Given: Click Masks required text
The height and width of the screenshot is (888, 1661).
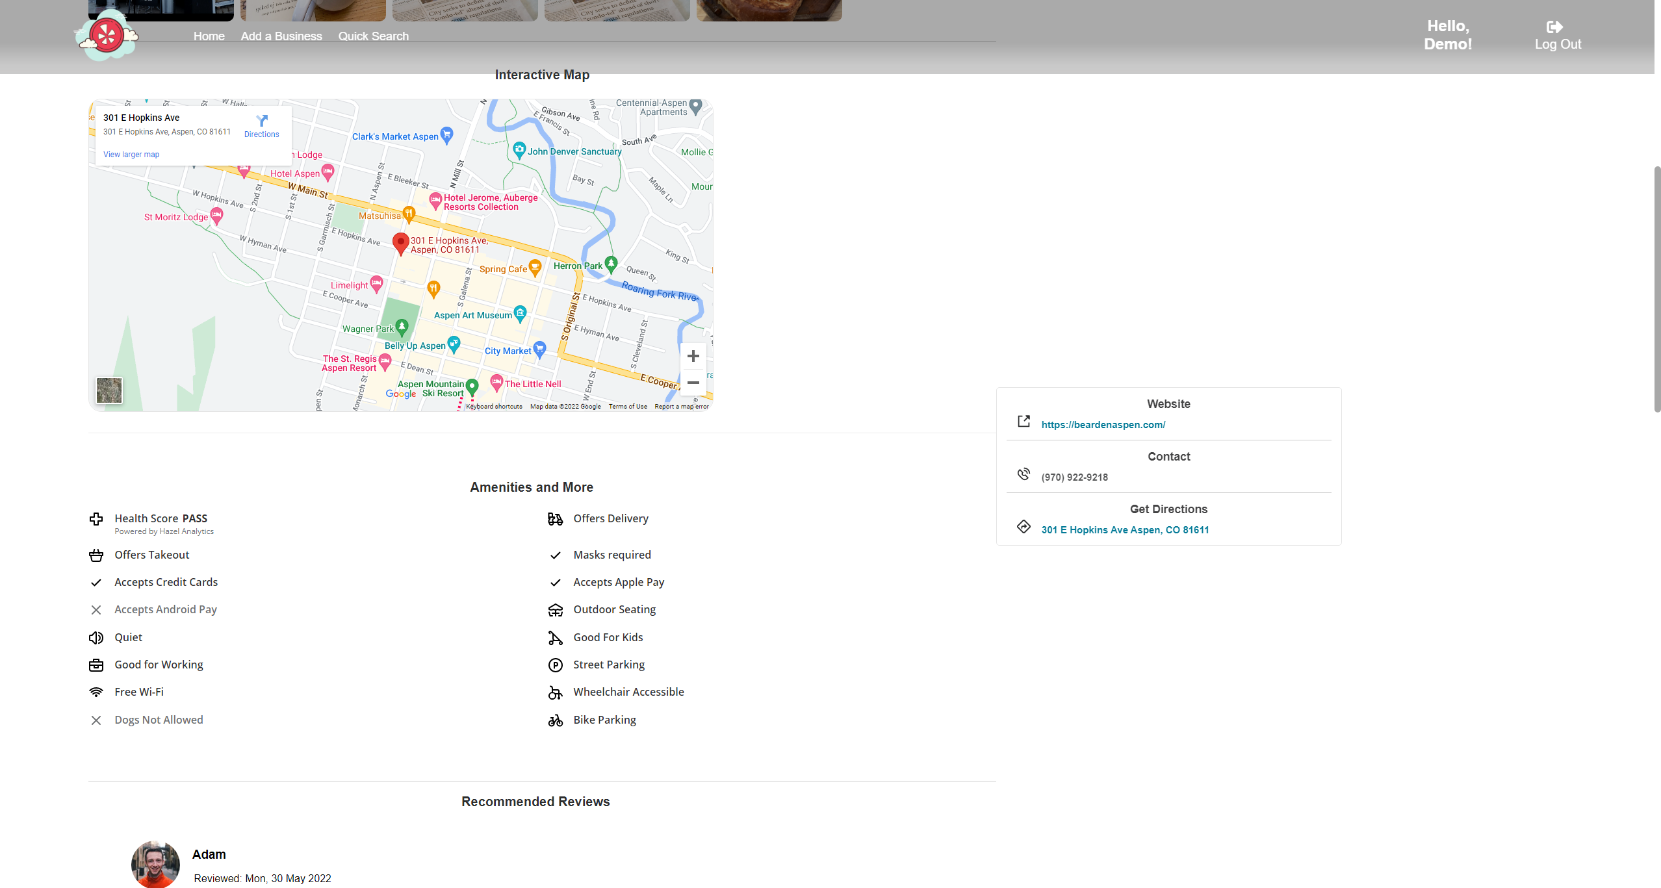Looking at the screenshot, I should click(x=612, y=555).
